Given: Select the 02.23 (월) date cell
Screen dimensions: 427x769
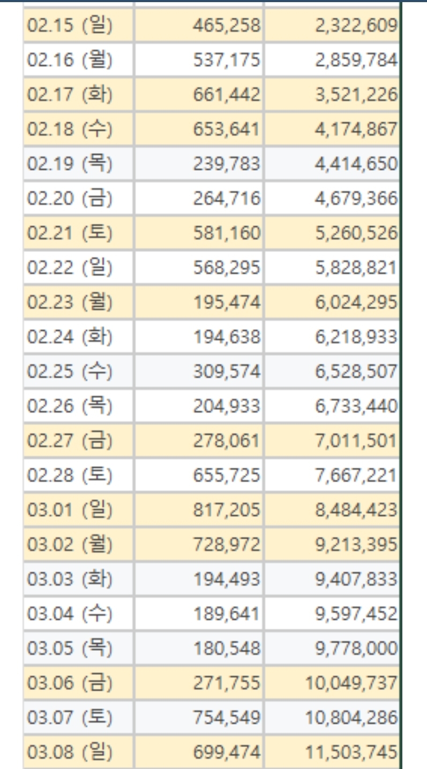Looking at the screenshot, I should tap(70, 303).
